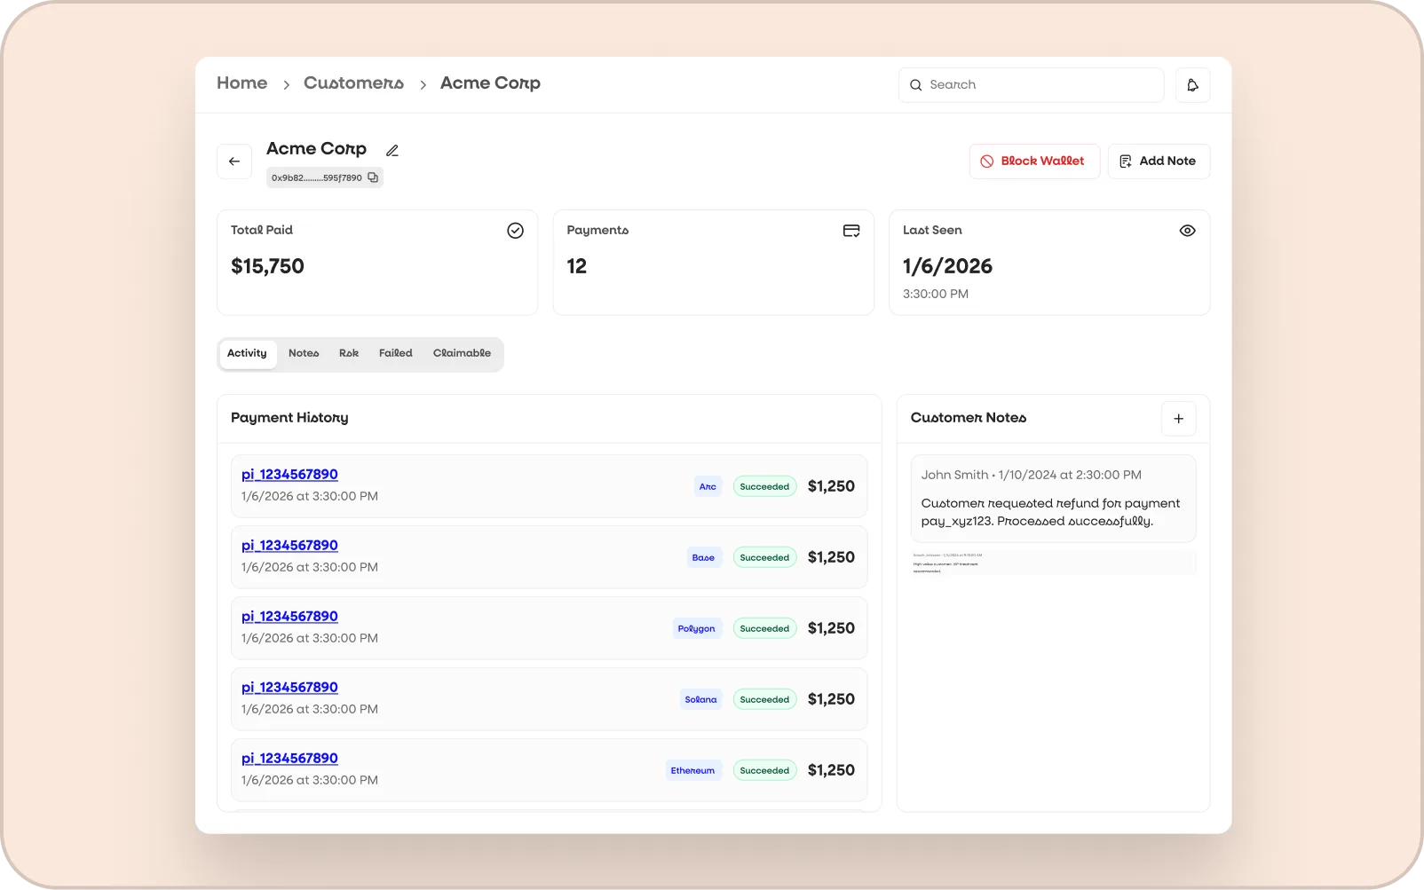This screenshot has height=890, width=1424.
Task: Open the Risk tab
Action: point(349,354)
